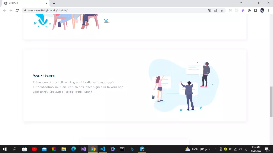Open the terminal window in taskbar
The width and height of the screenshot is (273, 153).
click(x=122, y=149)
